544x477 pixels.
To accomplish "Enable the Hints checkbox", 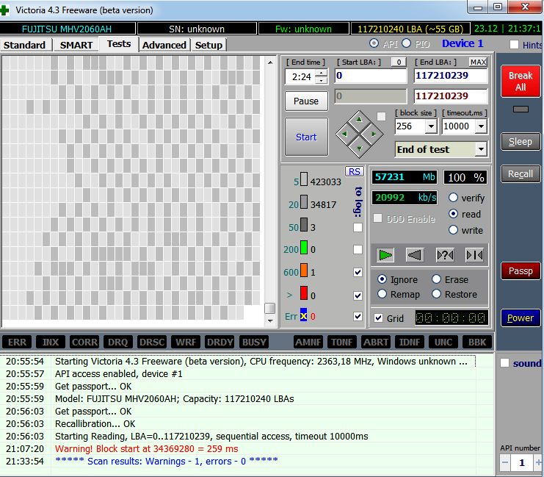I will (x=514, y=45).
